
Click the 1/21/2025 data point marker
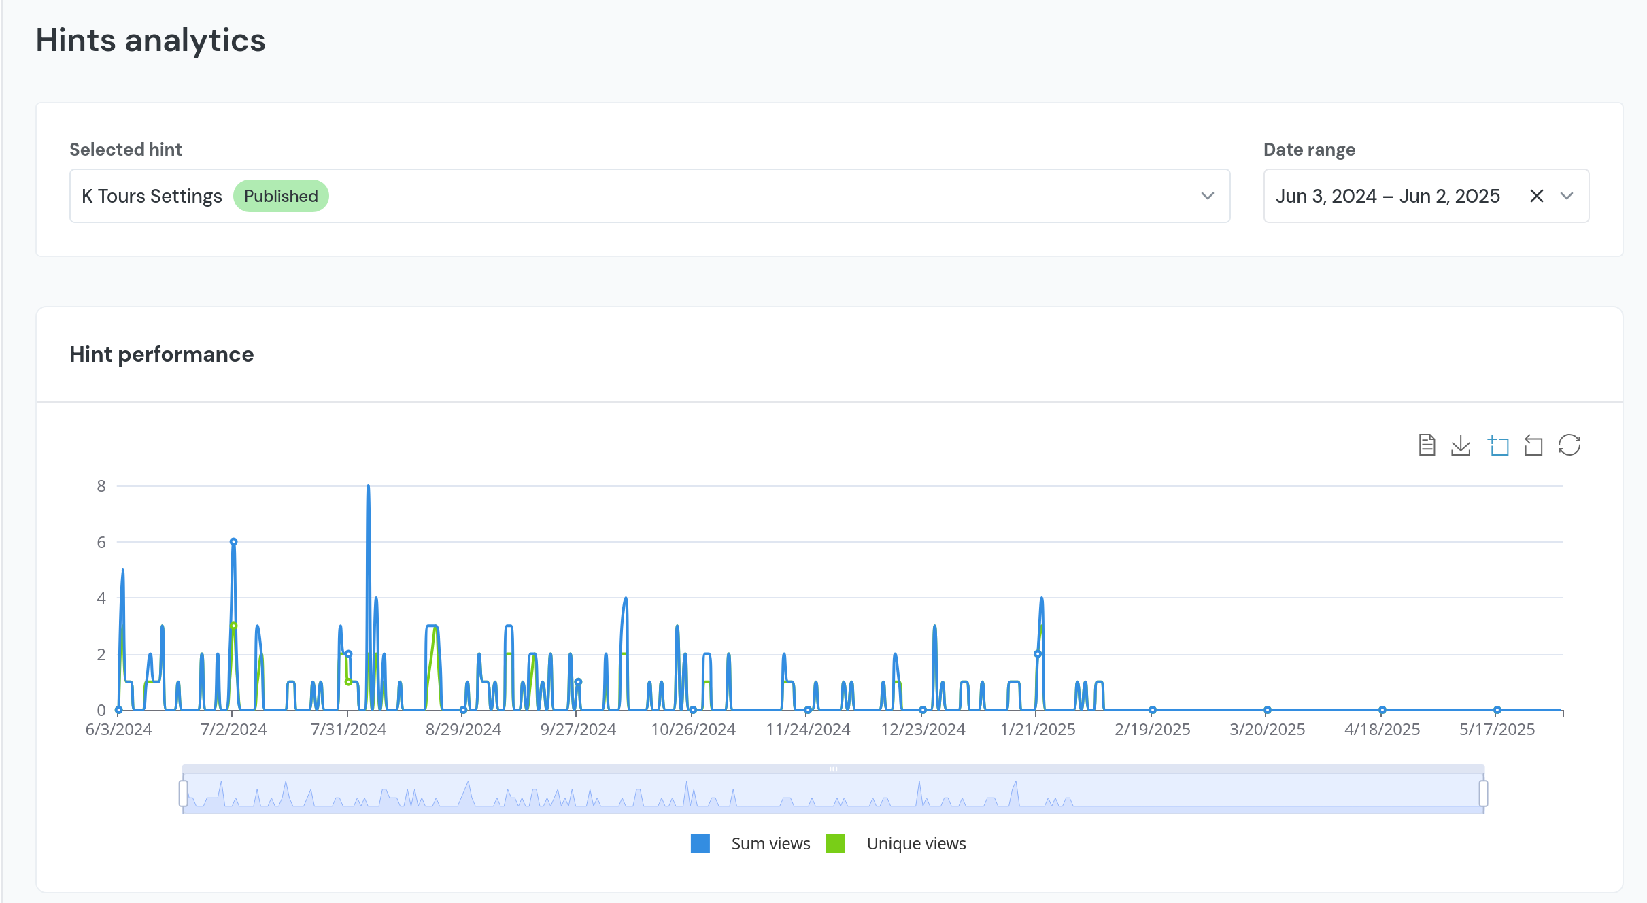[1038, 654]
